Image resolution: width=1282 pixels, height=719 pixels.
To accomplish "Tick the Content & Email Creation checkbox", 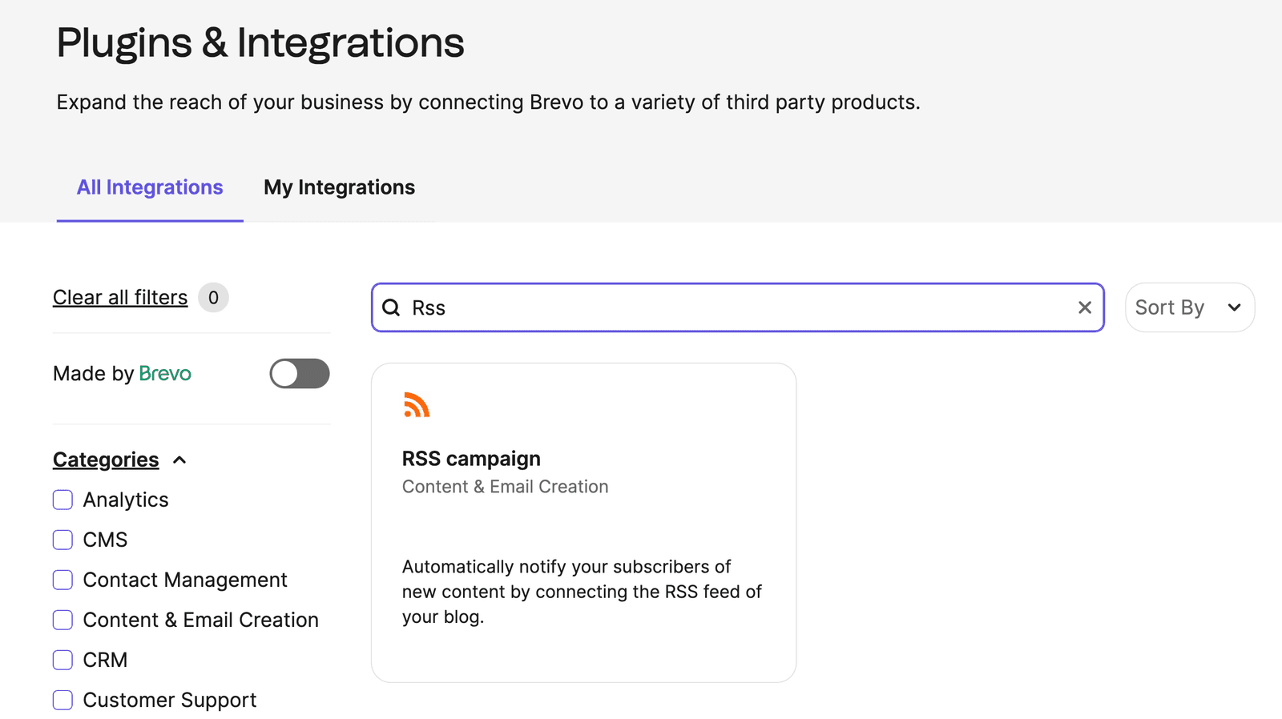I will 62,620.
